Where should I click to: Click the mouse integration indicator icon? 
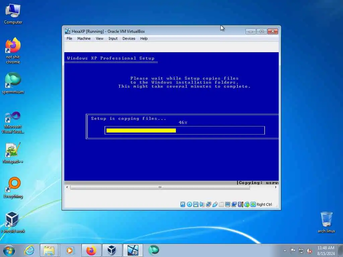click(247, 204)
